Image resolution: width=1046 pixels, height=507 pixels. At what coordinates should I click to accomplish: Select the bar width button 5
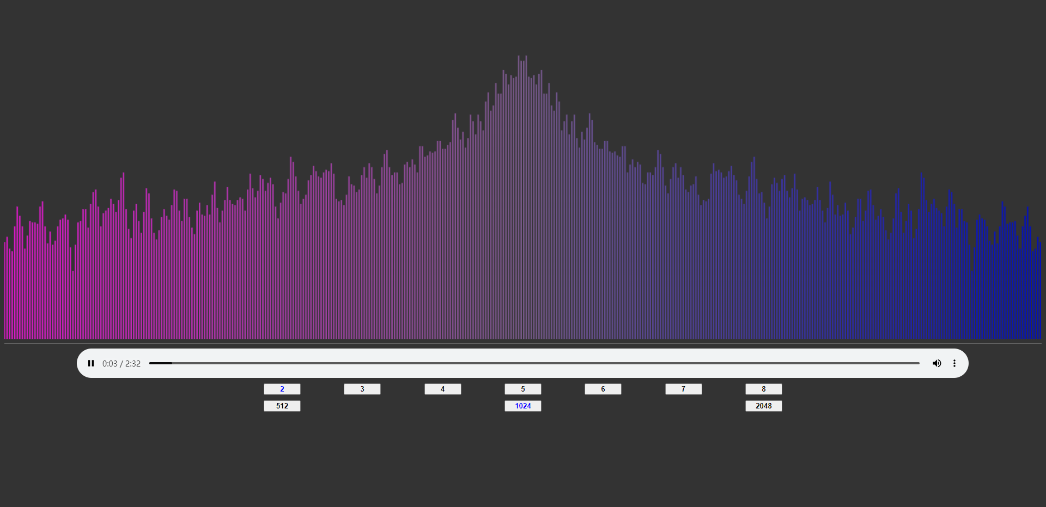click(523, 389)
